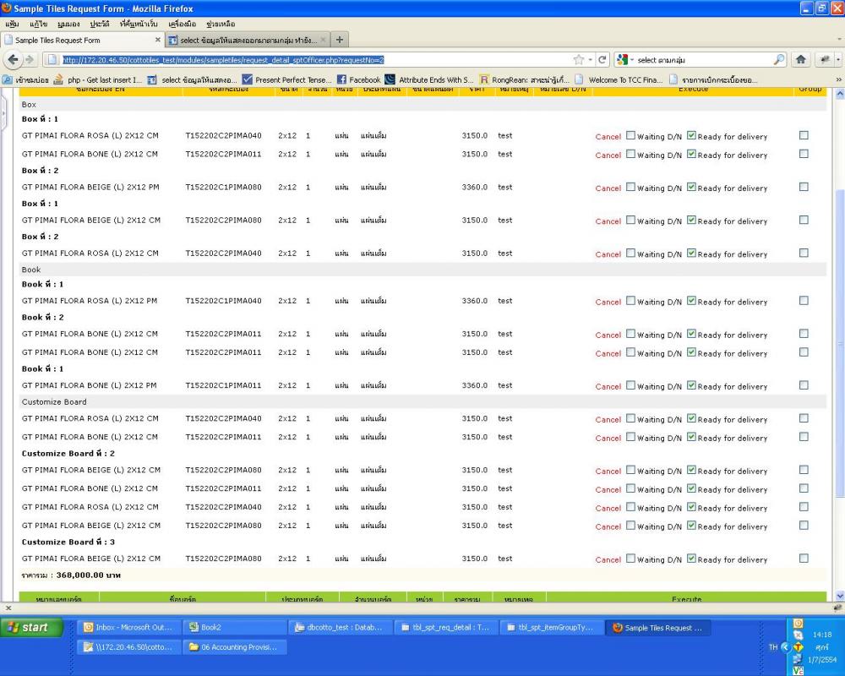Open 06 Accounting Provisi folder in taskbar

(234, 647)
